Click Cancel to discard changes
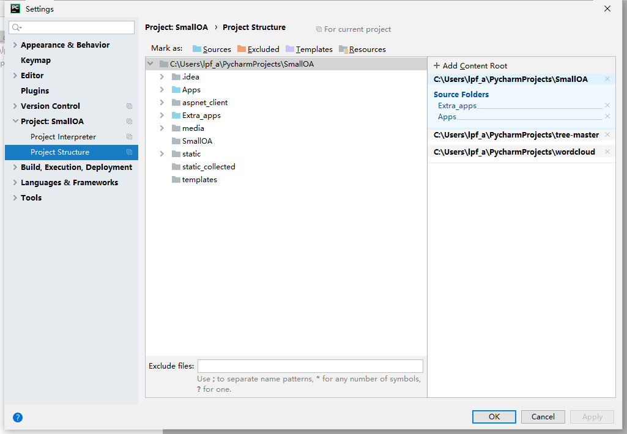627x434 pixels. tap(543, 416)
